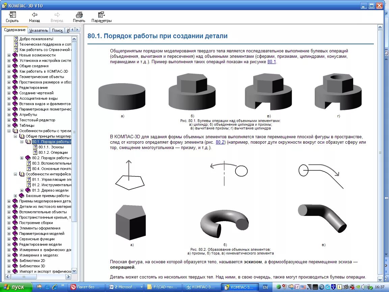Collapse the Общие принципы моделирования node
The width and height of the screenshot is (389, 292).
coord(16,136)
